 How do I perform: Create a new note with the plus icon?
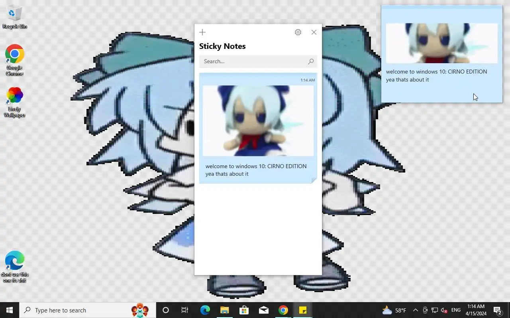click(x=202, y=32)
